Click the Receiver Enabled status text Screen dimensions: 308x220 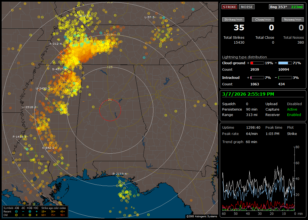coord(294,115)
